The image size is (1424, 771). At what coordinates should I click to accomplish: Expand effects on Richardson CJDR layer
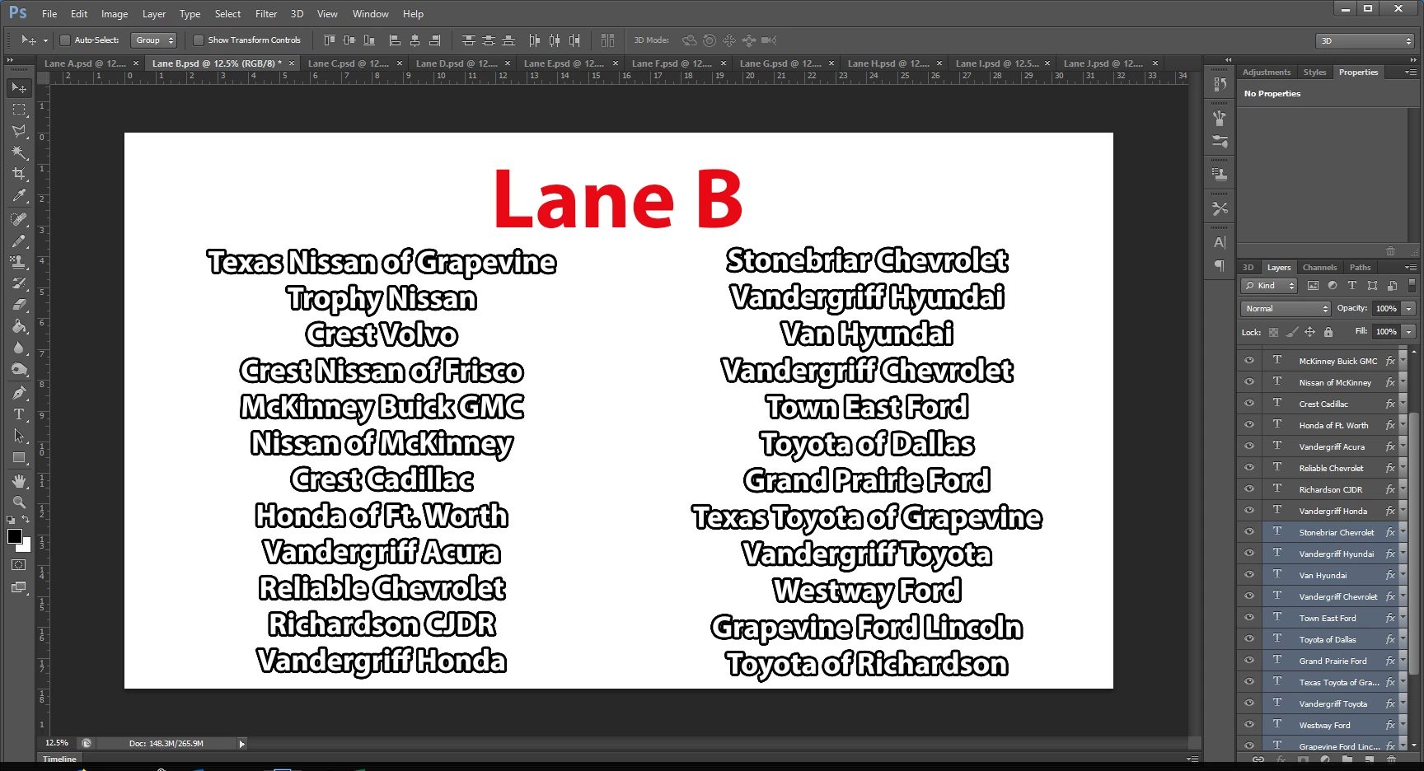[x=1403, y=489]
